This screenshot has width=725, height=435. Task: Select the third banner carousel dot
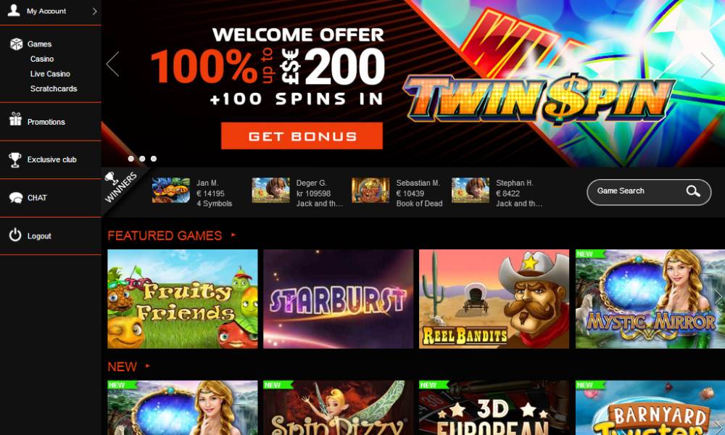154,159
